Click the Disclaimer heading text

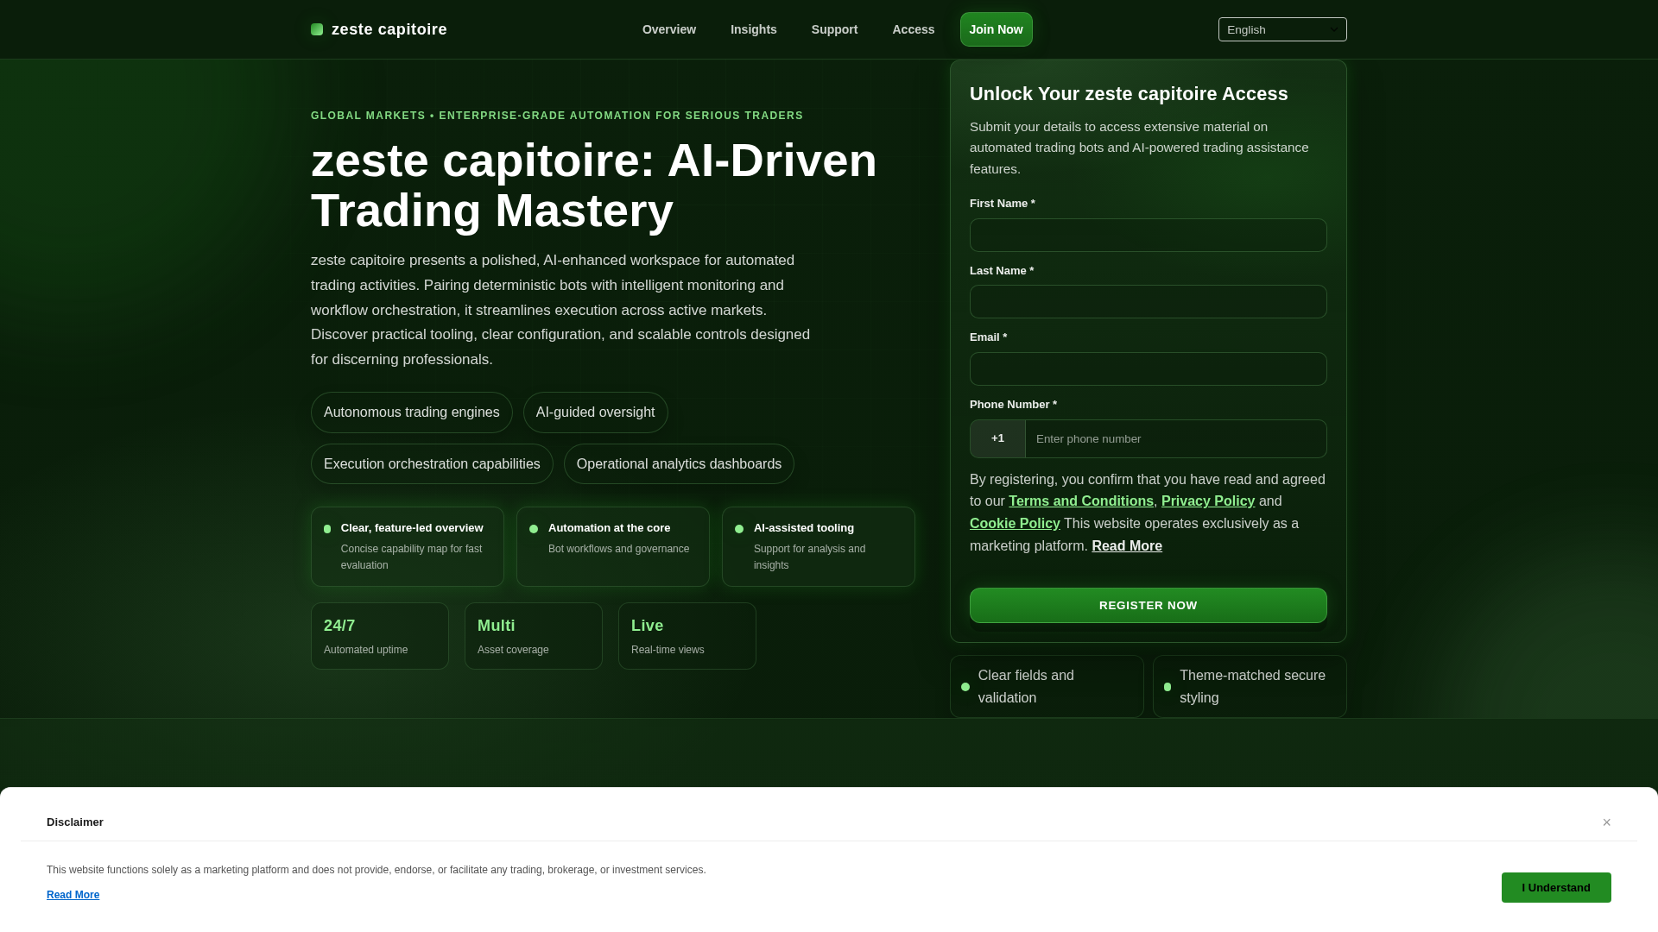[75, 822]
